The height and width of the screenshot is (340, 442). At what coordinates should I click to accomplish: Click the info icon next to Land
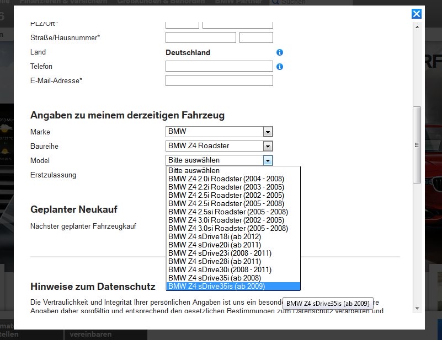pyautogui.click(x=279, y=52)
